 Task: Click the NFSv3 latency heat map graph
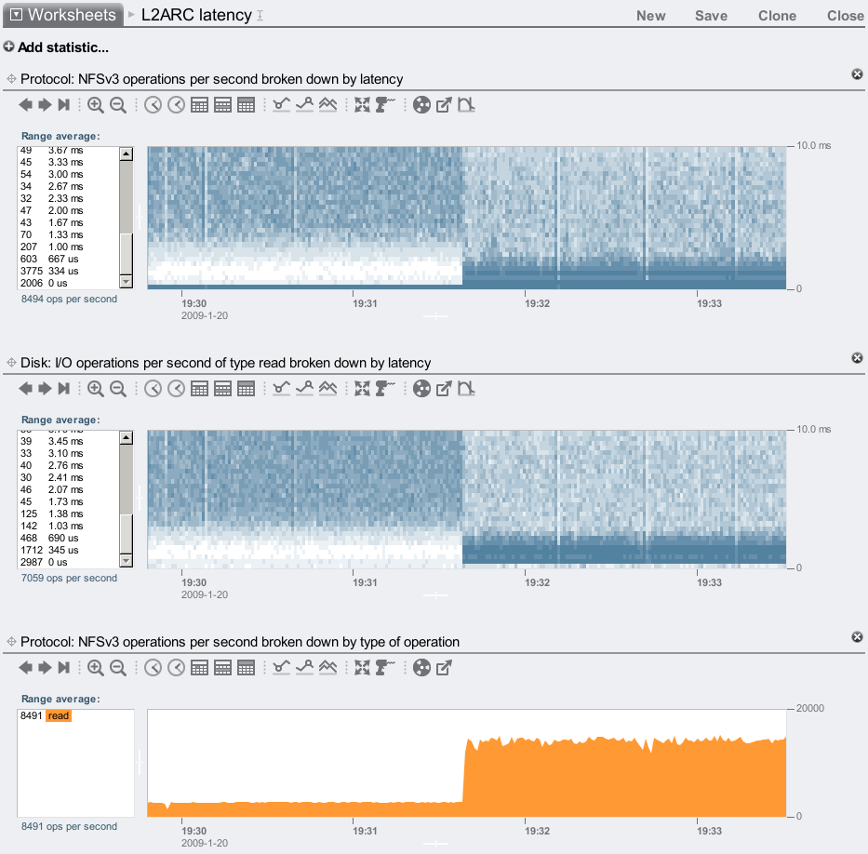(467, 218)
